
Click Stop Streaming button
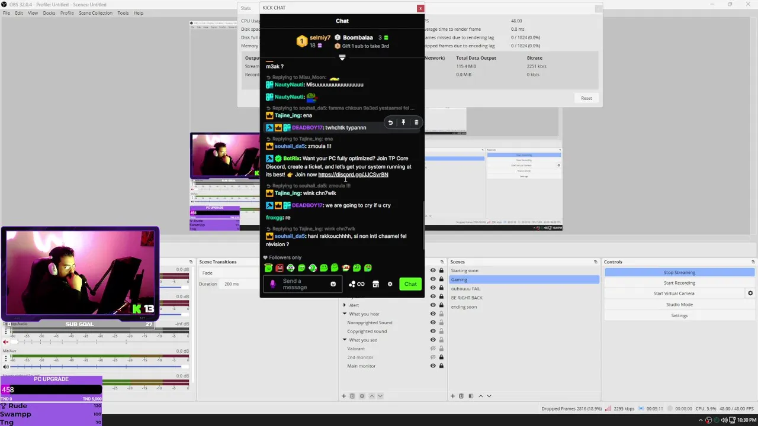679,272
